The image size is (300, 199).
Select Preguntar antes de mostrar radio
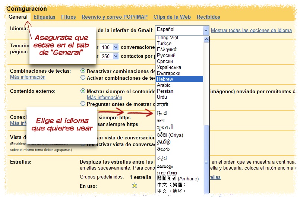coord(83,104)
